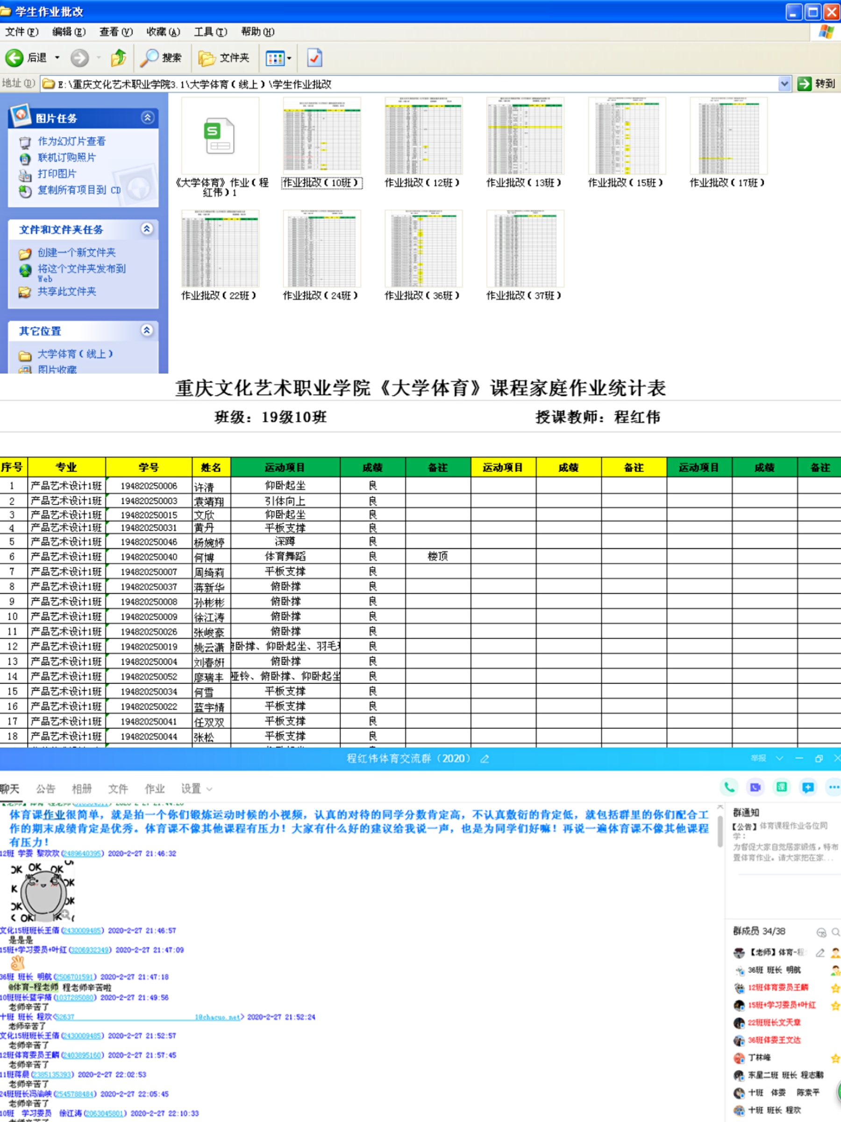This screenshot has height=1122, width=841.
Task: Go up one folder level
Action: (119, 58)
